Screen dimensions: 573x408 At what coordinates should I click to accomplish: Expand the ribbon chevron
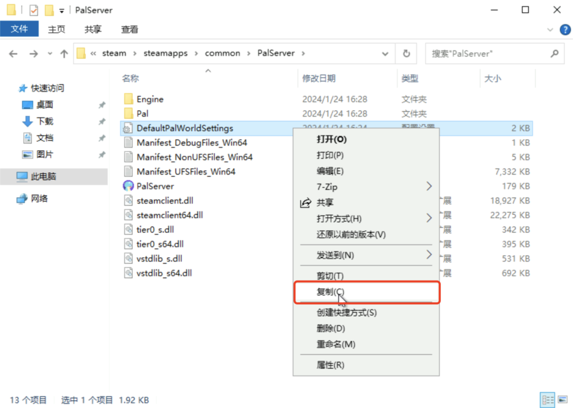(x=550, y=30)
